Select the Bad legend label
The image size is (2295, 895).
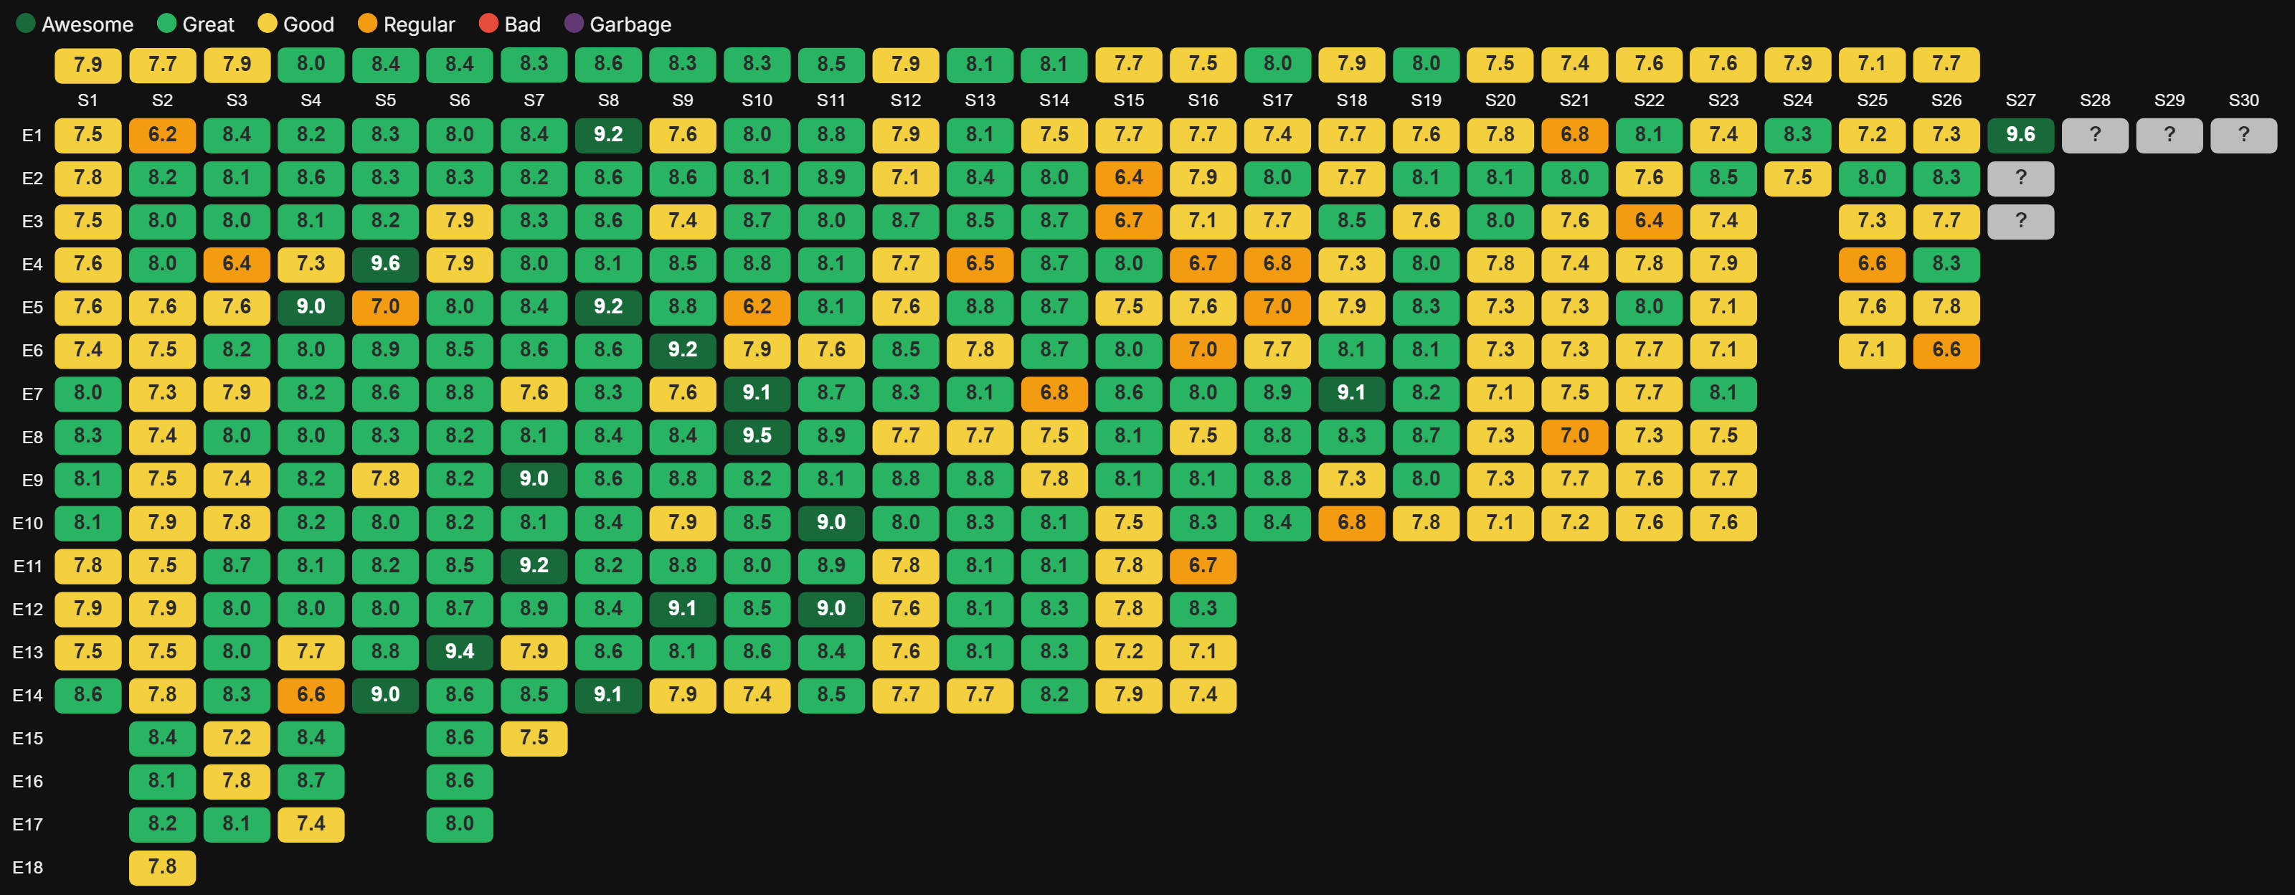click(522, 24)
